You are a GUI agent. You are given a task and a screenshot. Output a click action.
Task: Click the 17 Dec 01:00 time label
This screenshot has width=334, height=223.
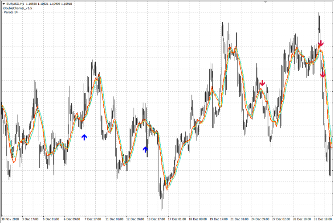tap(177, 219)
